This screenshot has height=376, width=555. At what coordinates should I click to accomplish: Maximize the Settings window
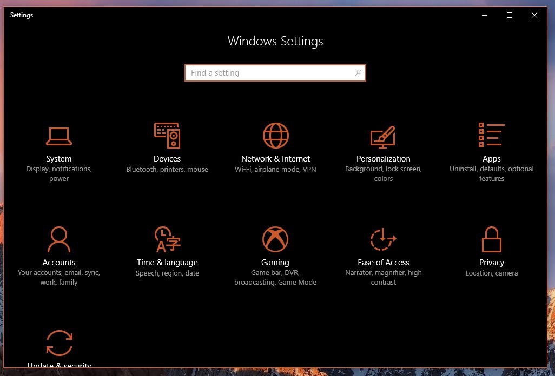click(510, 15)
